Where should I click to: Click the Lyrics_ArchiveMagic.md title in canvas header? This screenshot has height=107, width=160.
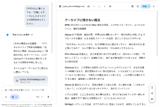tap(73, 6)
